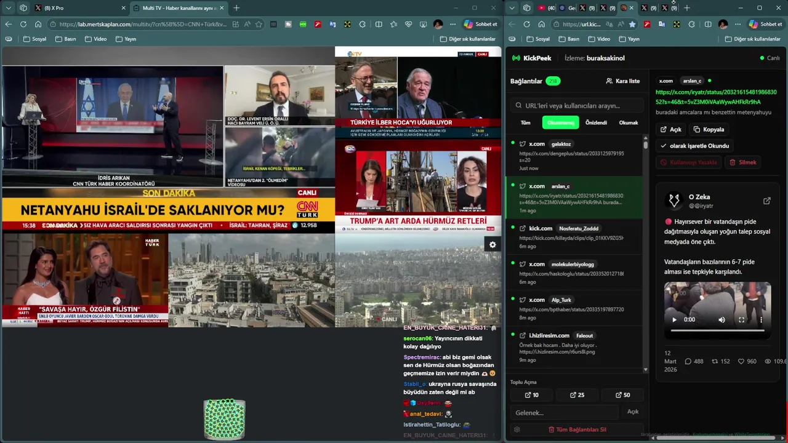
Task: Click the tweet video progress bar
Action: tap(717, 331)
